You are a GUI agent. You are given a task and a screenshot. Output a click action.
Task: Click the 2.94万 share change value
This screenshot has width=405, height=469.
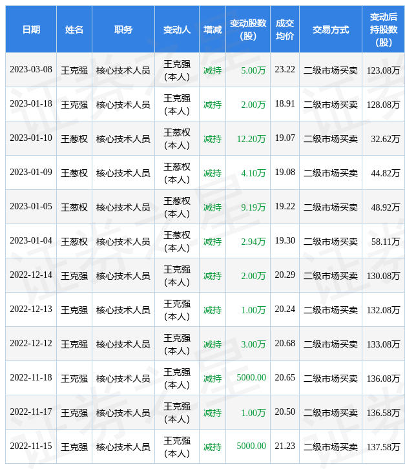[x=253, y=242]
